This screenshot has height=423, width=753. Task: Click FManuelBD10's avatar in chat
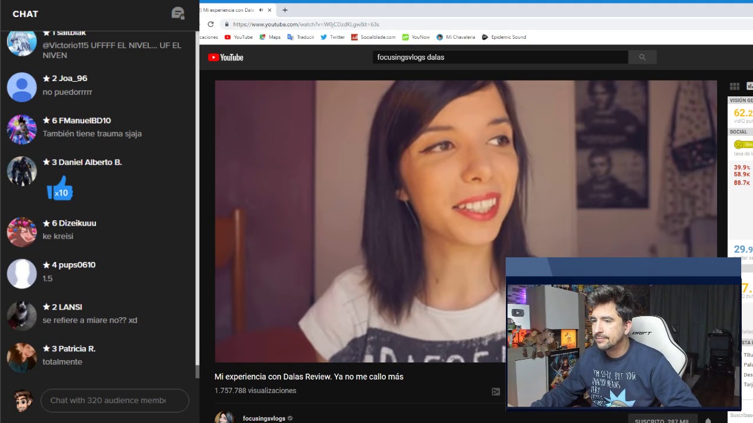click(x=22, y=129)
